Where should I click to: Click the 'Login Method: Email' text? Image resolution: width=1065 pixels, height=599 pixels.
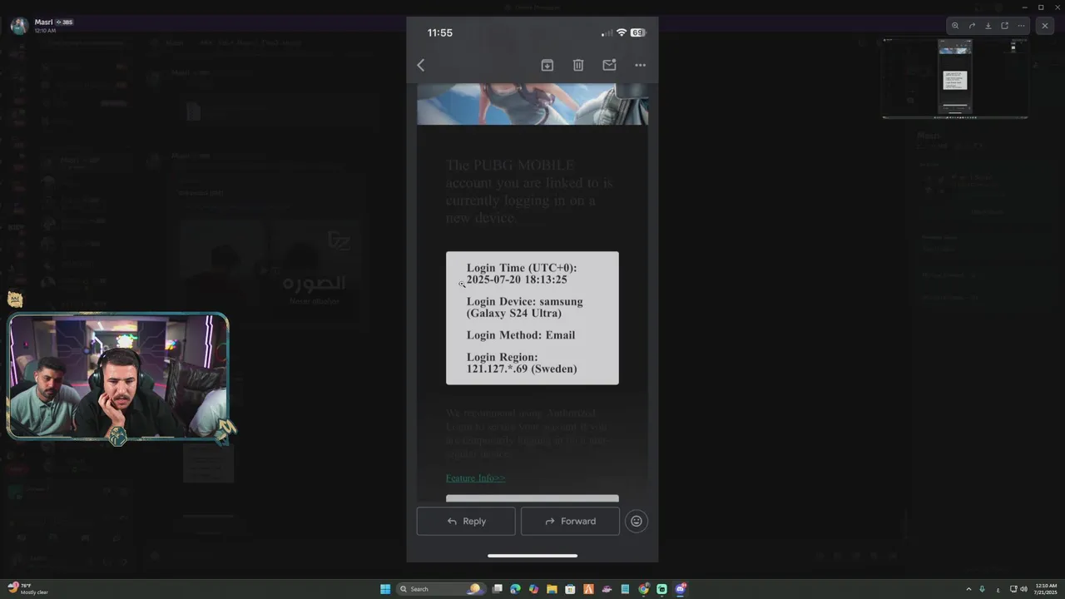[x=521, y=335]
